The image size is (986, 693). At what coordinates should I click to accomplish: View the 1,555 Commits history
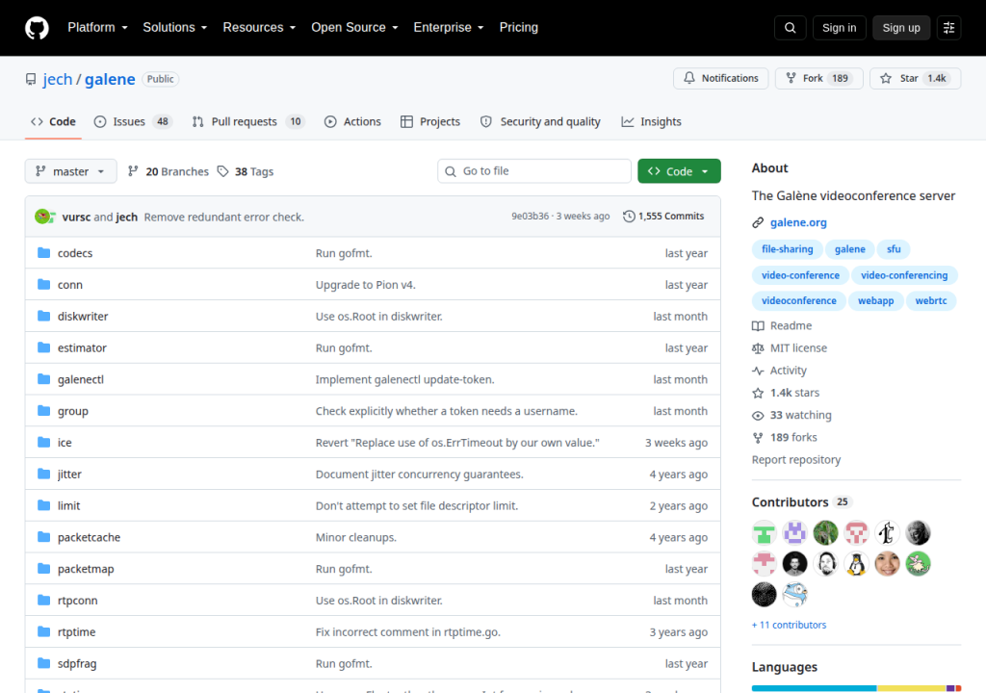663,217
